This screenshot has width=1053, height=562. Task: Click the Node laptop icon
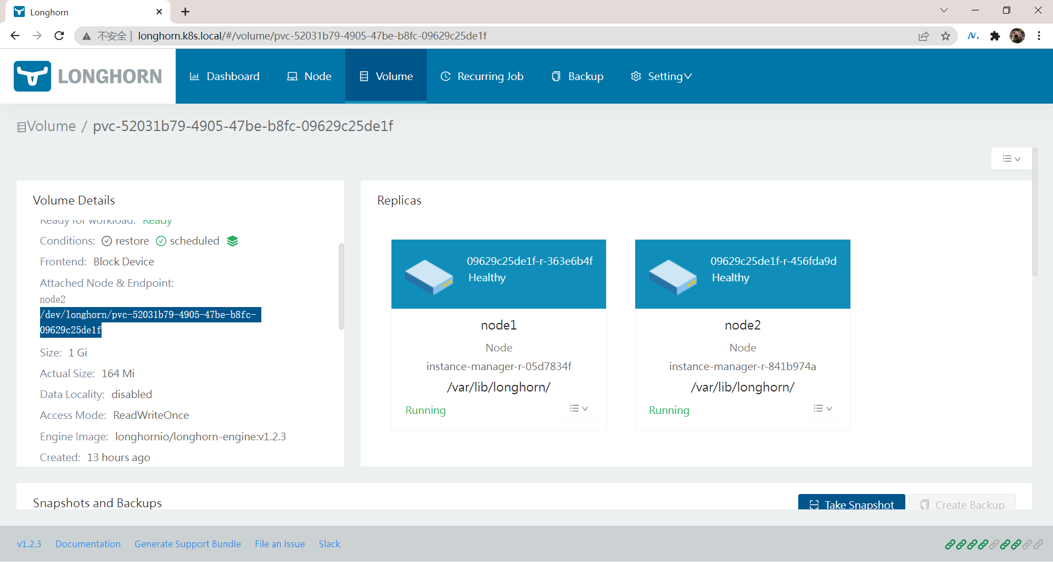(292, 76)
